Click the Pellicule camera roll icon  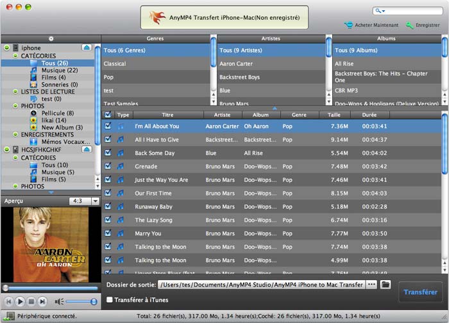point(34,113)
